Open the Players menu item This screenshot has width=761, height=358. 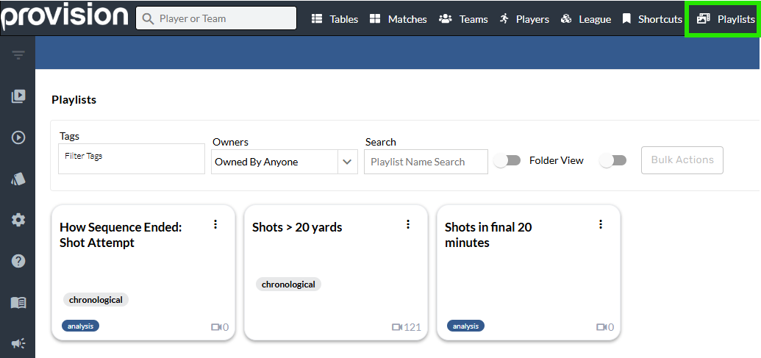525,19
